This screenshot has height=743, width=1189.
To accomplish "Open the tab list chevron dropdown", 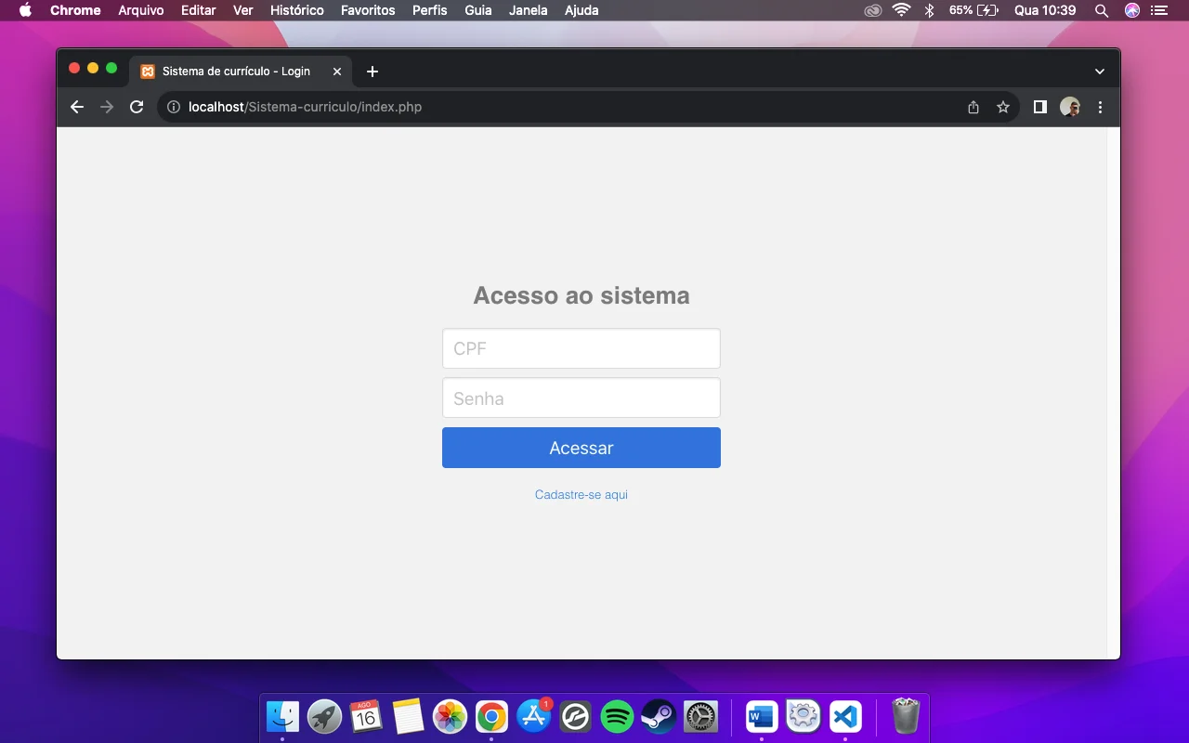I will (x=1099, y=71).
